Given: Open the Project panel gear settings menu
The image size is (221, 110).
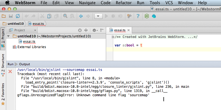Looking at the screenshot, I should 95,30.
